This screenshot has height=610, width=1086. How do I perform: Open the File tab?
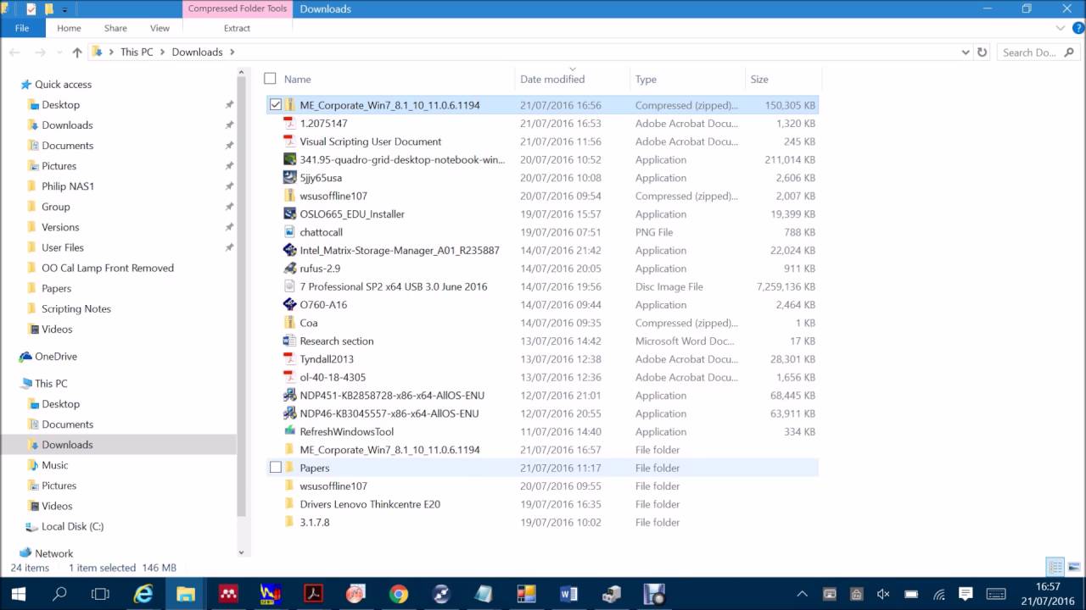22,28
